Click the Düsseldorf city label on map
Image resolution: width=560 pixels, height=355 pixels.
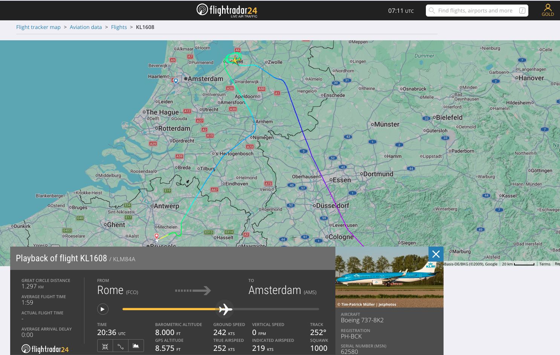pyautogui.click(x=333, y=206)
